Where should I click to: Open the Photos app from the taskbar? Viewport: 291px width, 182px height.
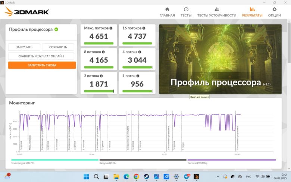156,177
